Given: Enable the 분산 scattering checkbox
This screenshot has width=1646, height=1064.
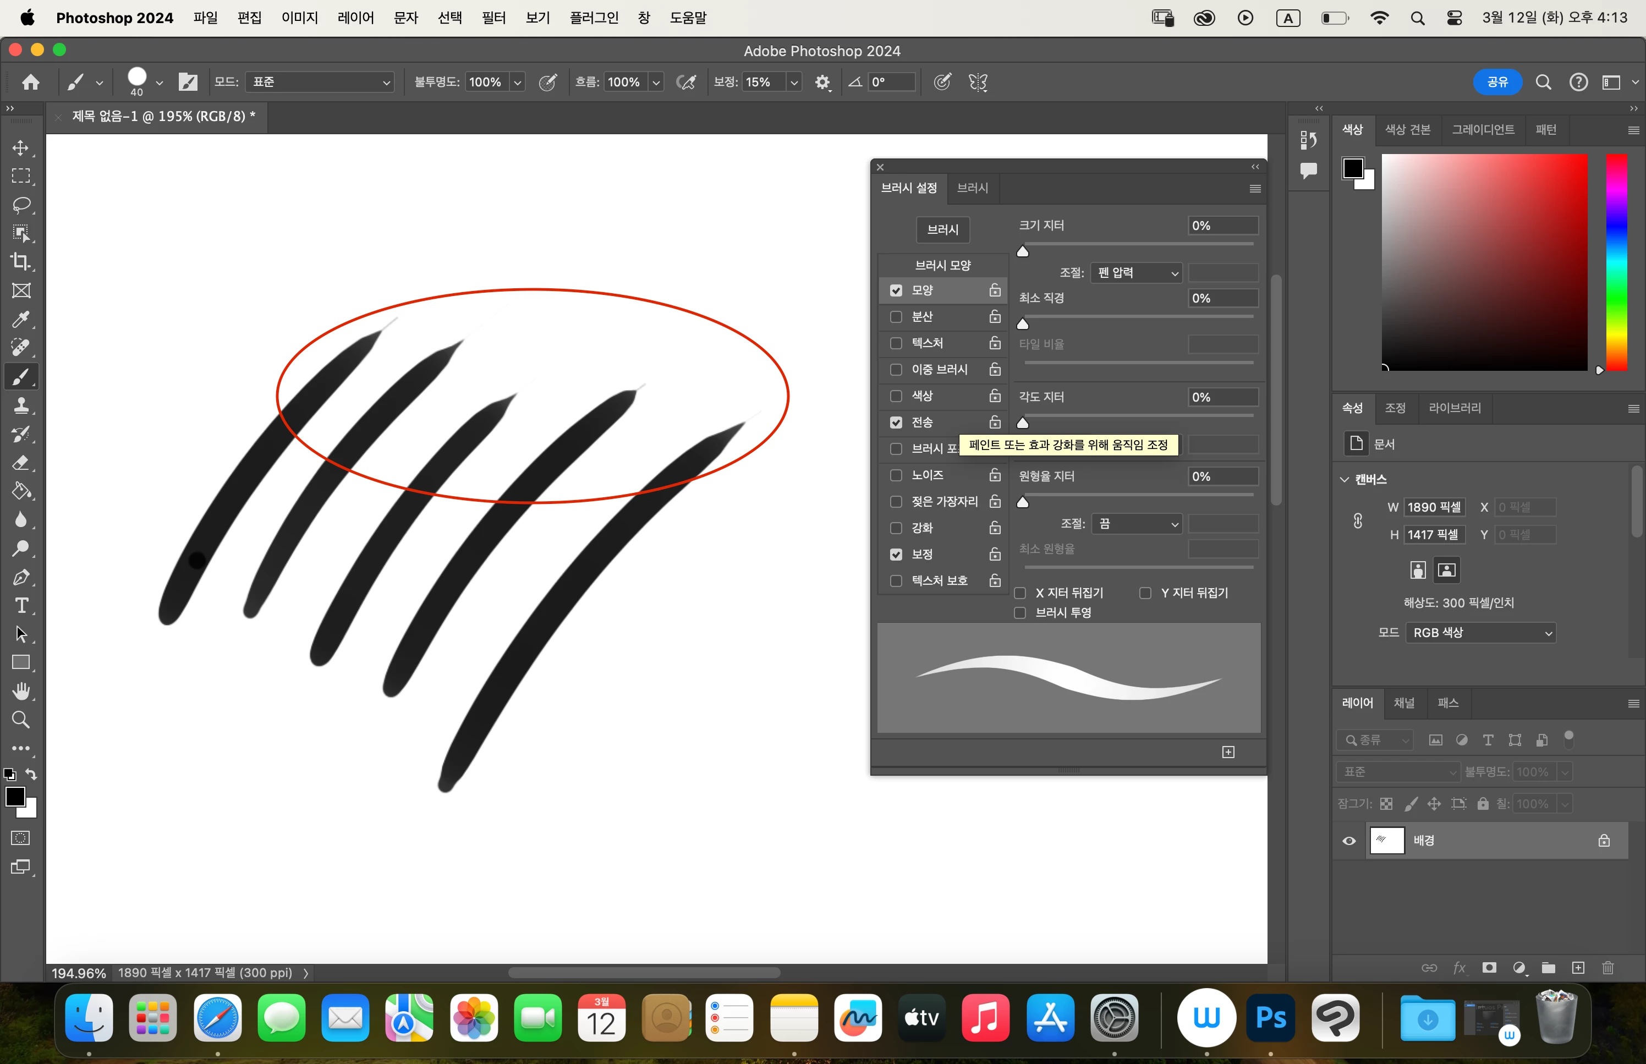Looking at the screenshot, I should [896, 316].
